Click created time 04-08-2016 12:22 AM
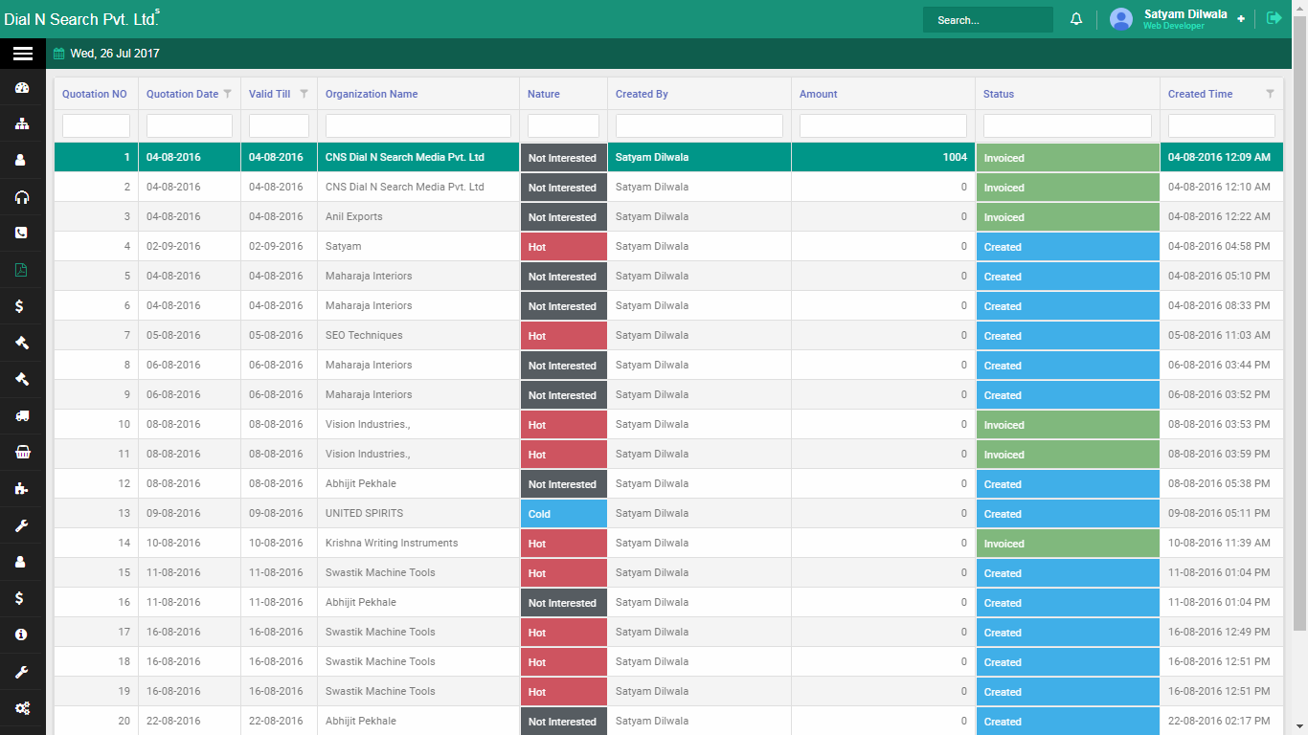The width and height of the screenshot is (1308, 735). click(x=1220, y=217)
